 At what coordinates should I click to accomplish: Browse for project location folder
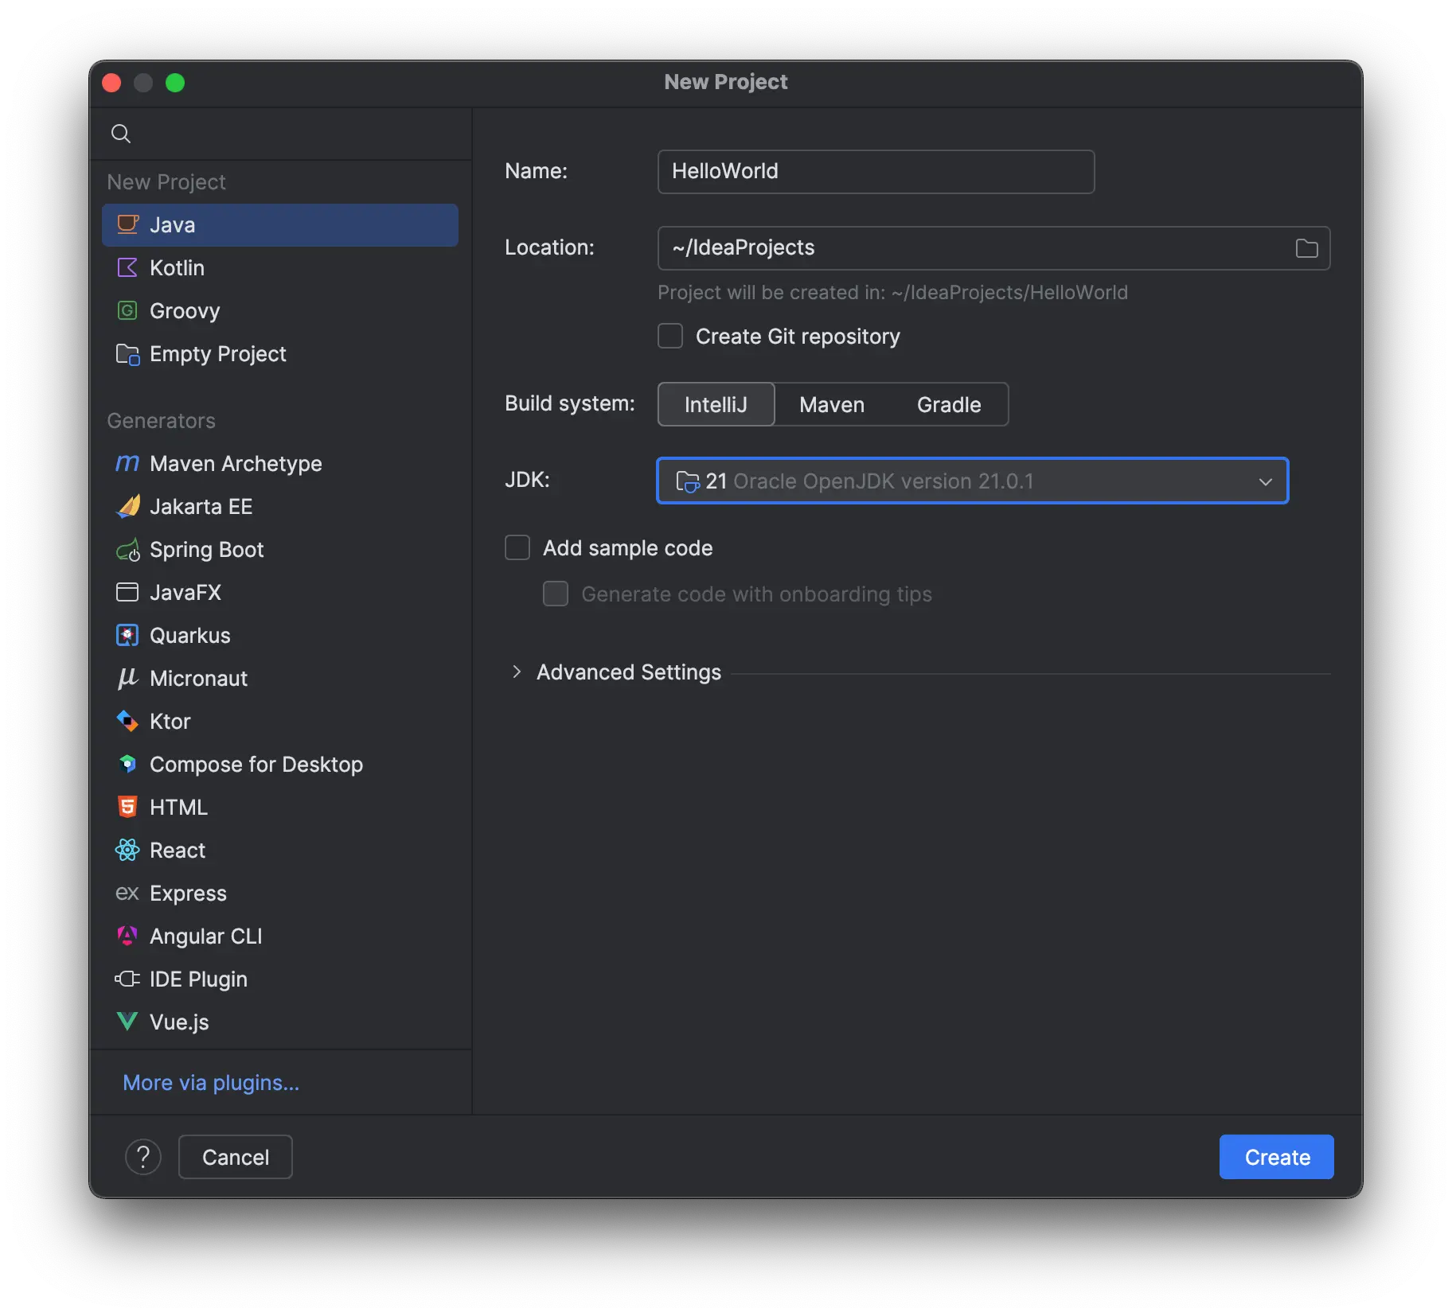1306,247
